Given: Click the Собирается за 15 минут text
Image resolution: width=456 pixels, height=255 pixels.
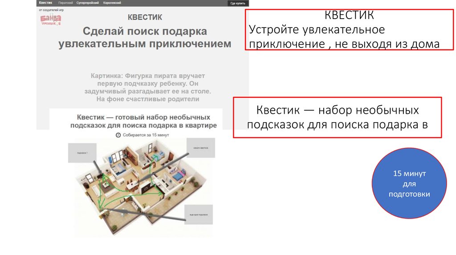Looking at the screenshot, I should click(x=146, y=135).
